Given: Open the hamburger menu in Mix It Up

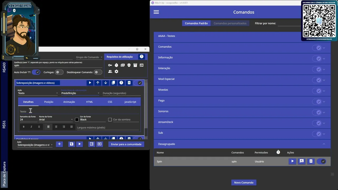Looking at the screenshot, I should click(156, 12).
